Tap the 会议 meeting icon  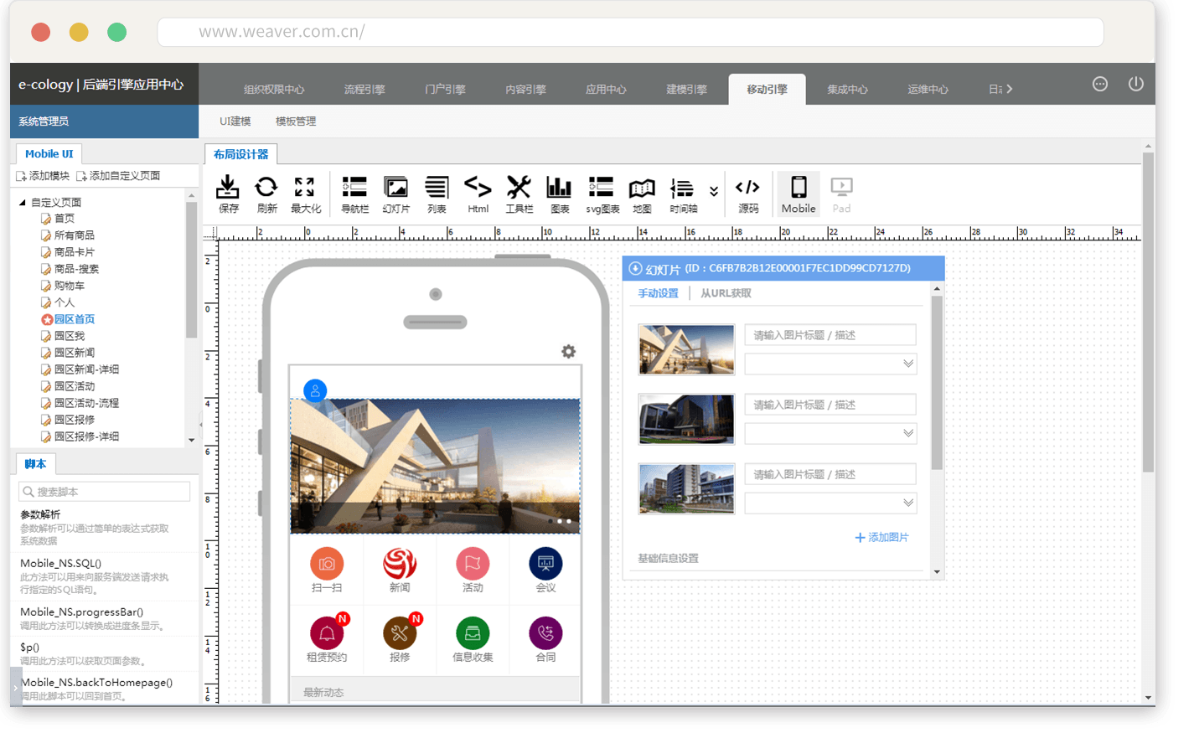tap(545, 564)
